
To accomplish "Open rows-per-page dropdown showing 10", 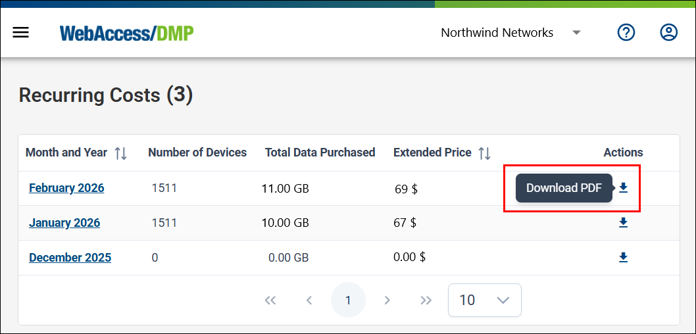I will click(x=485, y=300).
